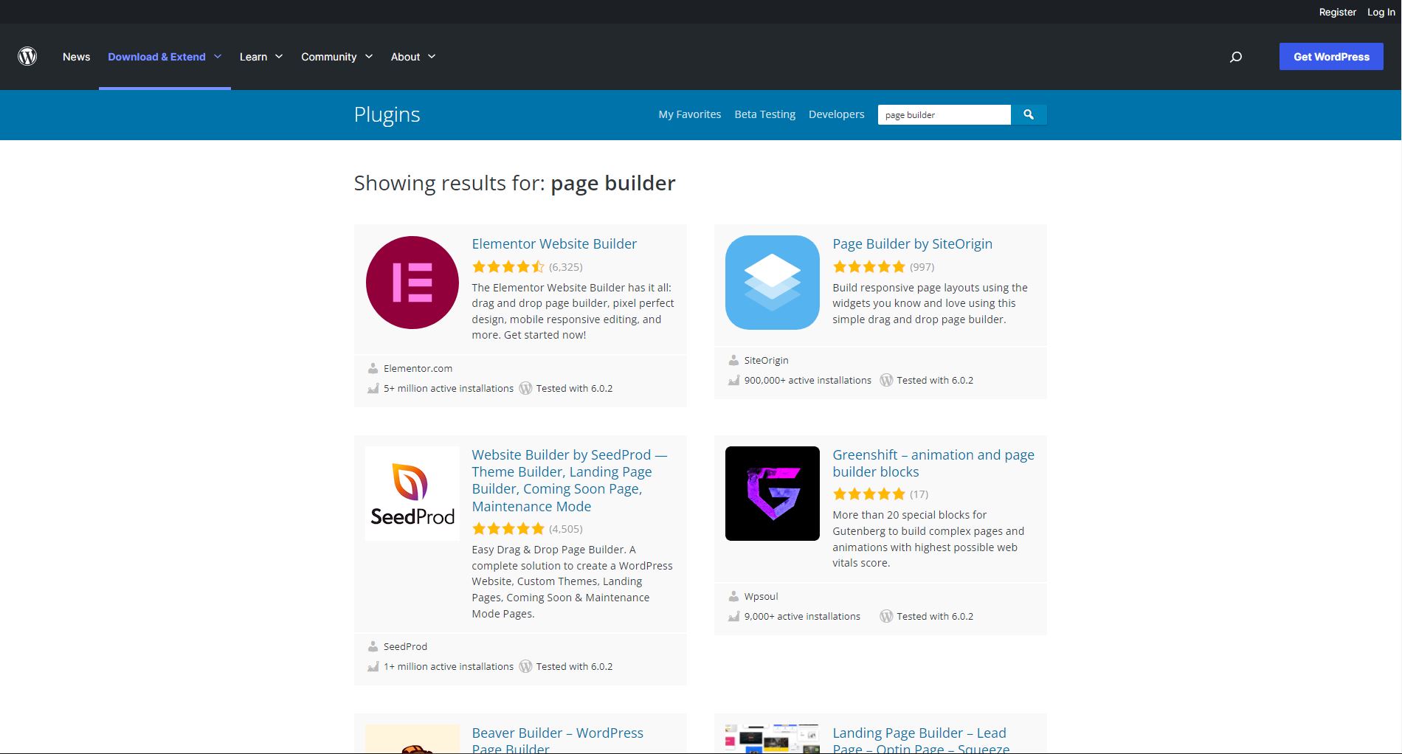Screen dimensions: 1402x754
Task: Click the Log In link
Action: click(1381, 12)
